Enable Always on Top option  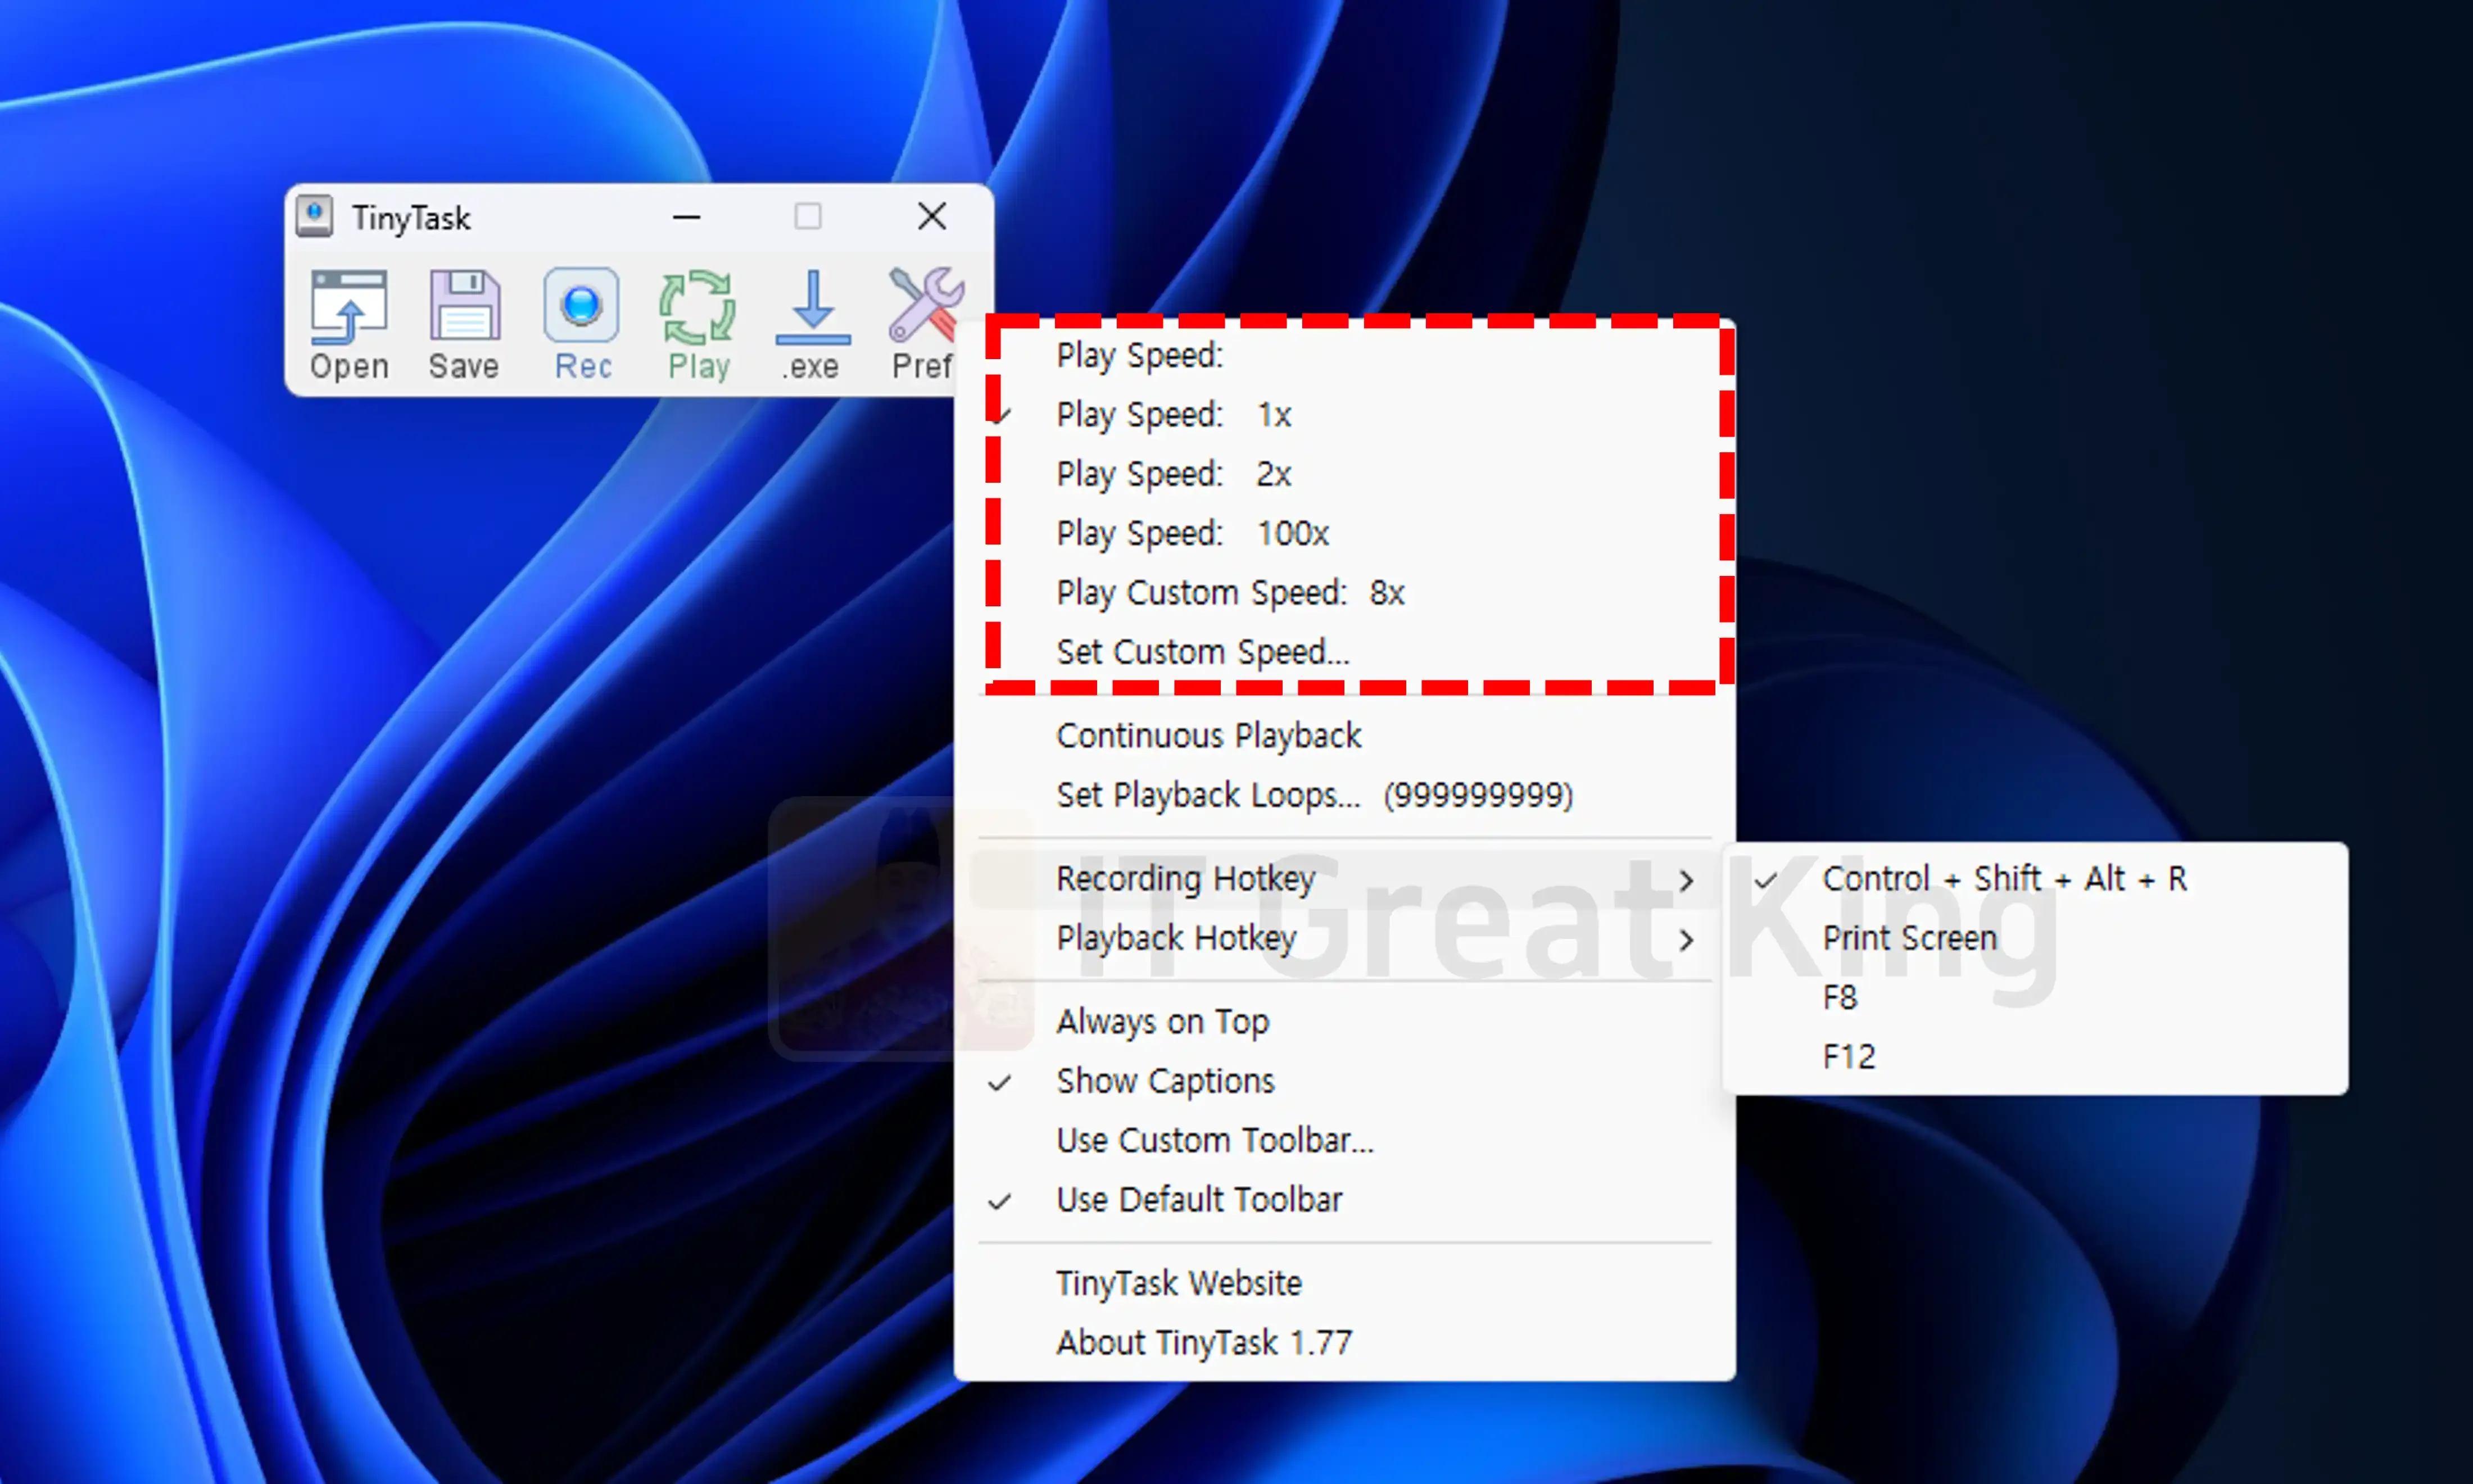click(x=1162, y=1021)
